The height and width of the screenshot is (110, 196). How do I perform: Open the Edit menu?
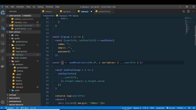tap(12, 7)
